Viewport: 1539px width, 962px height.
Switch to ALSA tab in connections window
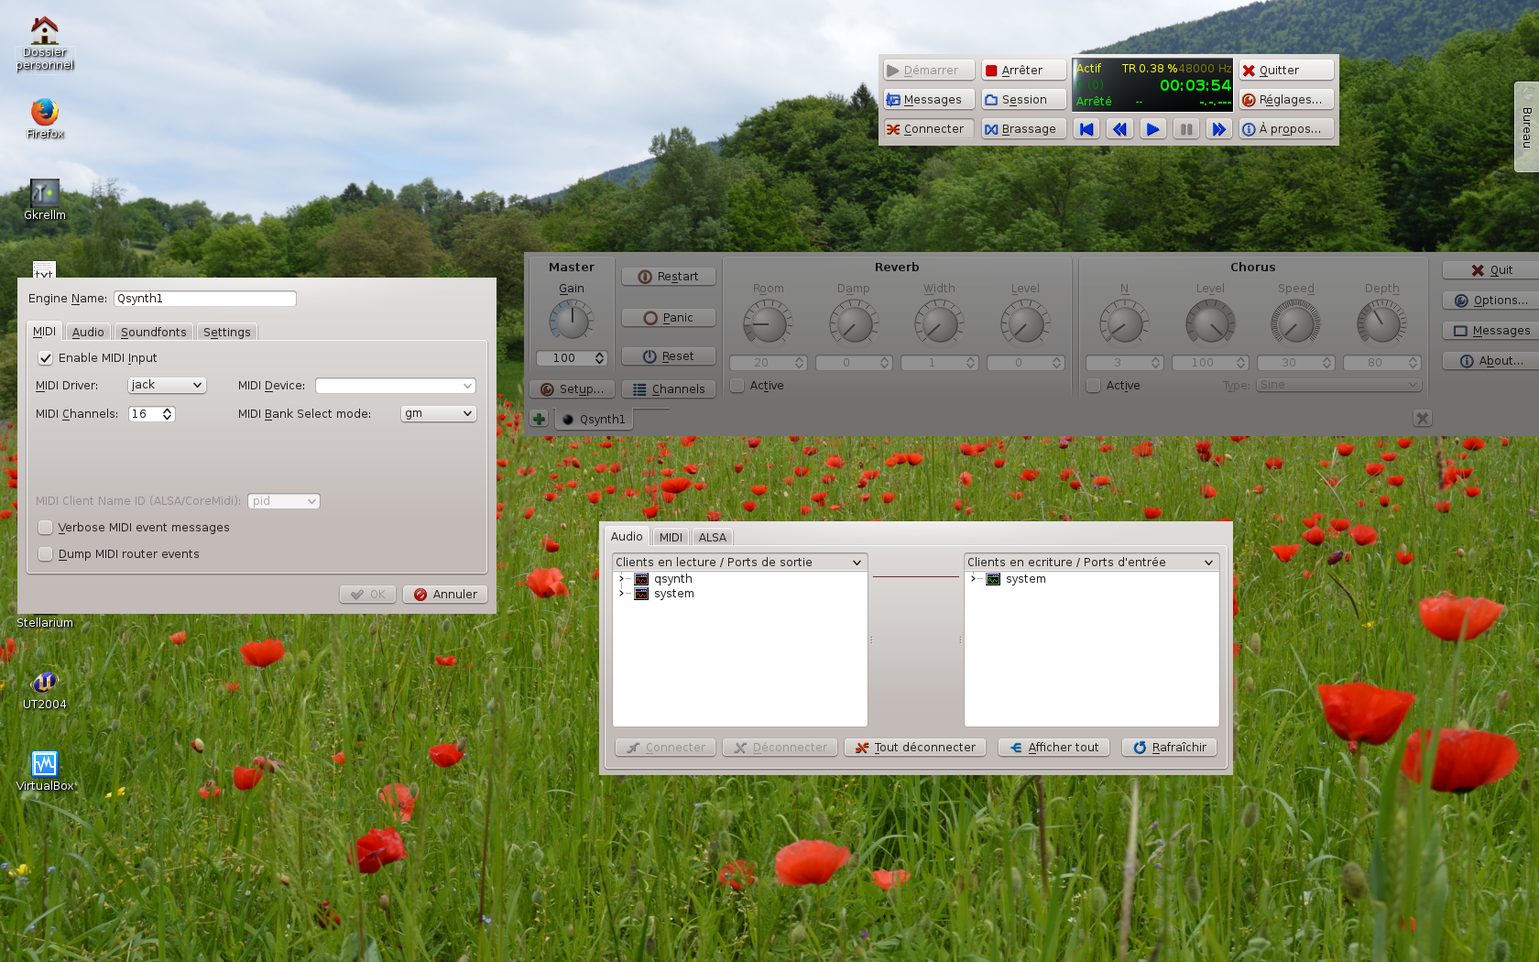(x=712, y=538)
